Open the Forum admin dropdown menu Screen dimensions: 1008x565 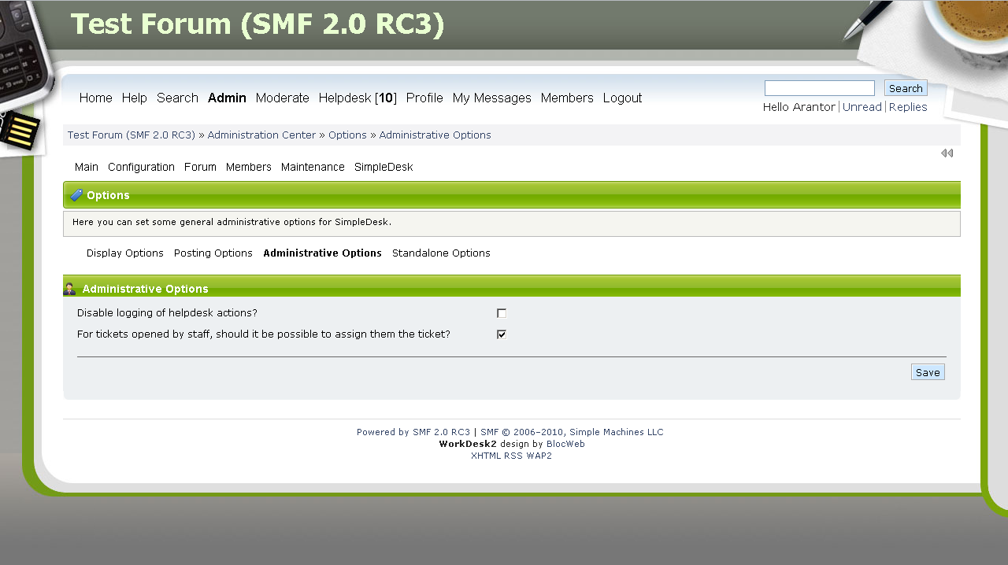200,167
